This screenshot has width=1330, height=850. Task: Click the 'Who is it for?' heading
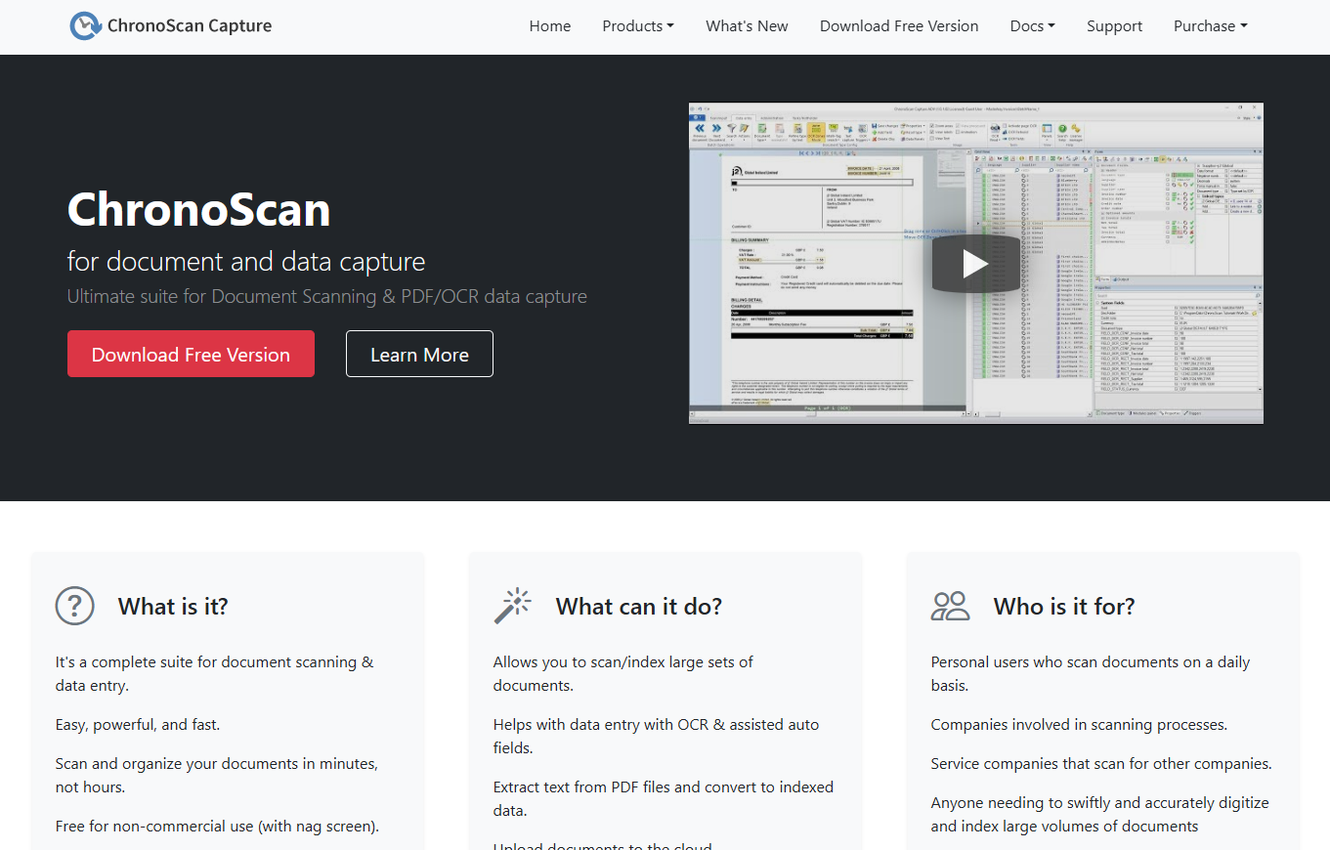click(x=1064, y=607)
